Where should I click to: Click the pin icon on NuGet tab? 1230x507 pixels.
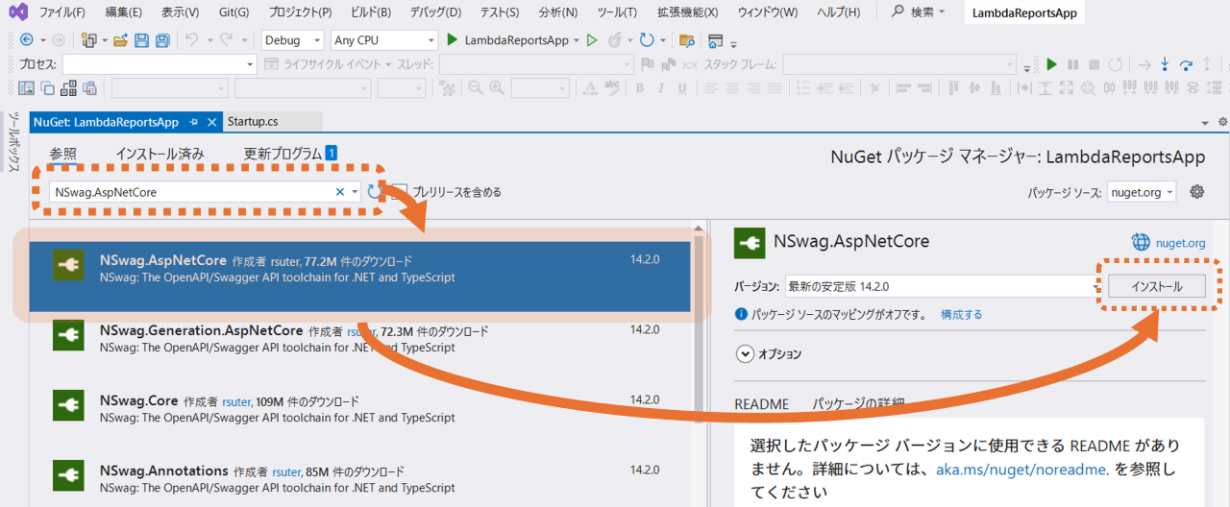tap(194, 122)
